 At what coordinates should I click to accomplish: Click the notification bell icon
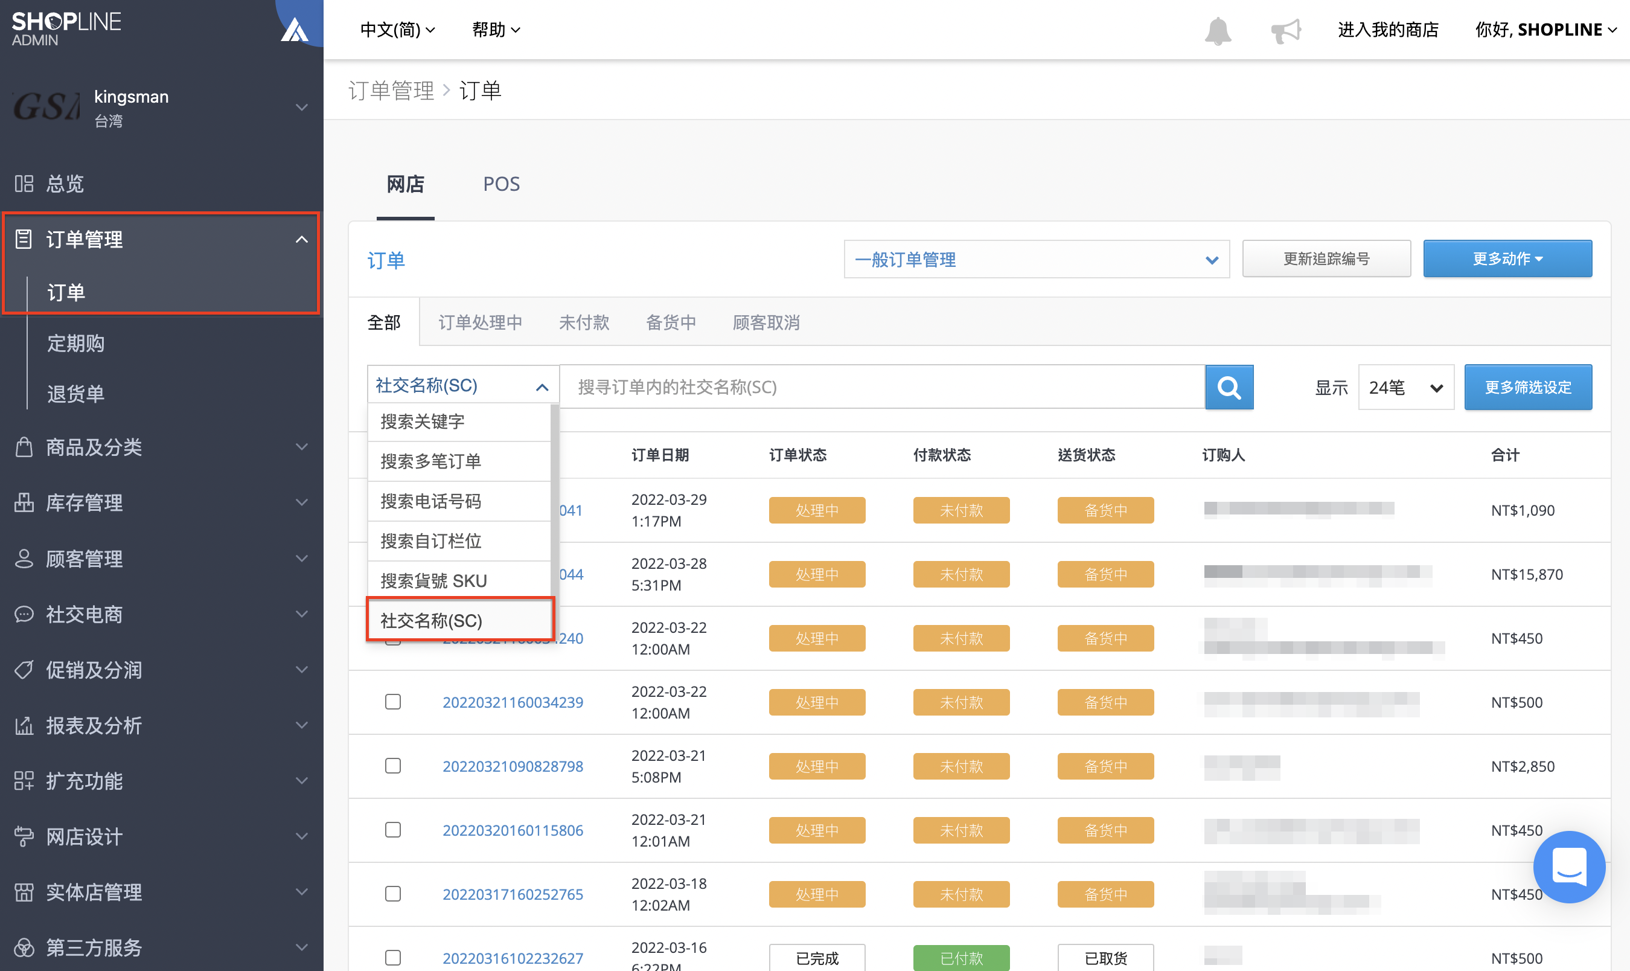[1217, 30]
